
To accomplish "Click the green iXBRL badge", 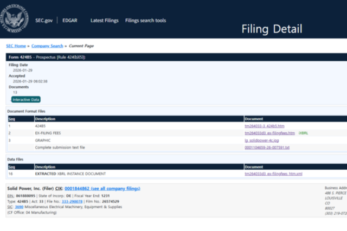I will coord(303,133).
